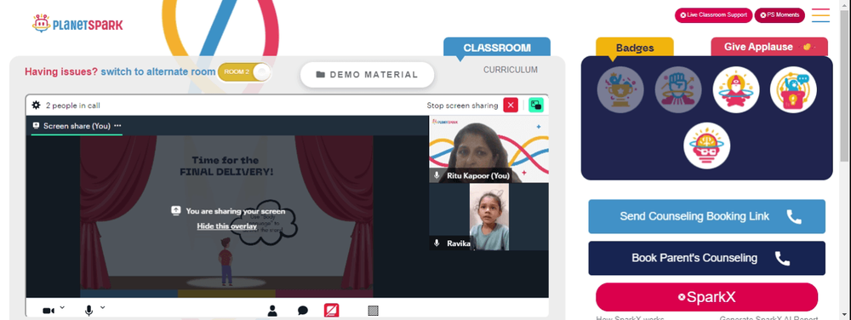
Task: Toggle the ROOM 2 switch
Action: coord(244,72)
